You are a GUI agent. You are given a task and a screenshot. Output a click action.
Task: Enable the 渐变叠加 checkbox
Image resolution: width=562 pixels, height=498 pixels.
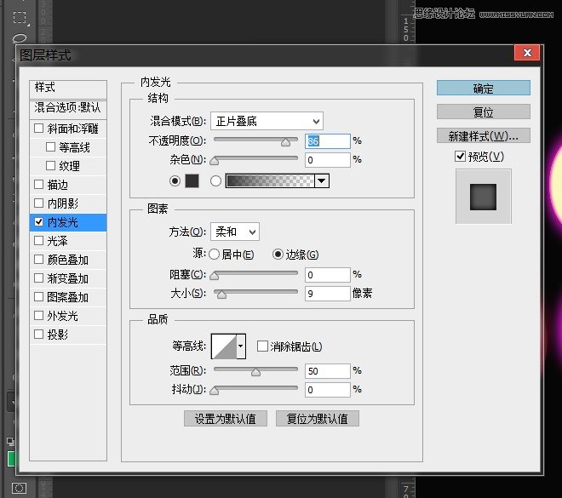pos(38,278)
